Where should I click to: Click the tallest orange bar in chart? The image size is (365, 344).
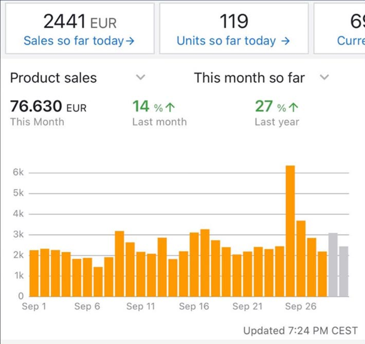[290, 230]
